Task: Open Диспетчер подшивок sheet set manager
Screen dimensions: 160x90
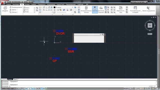Action: click(x=101, y=9)
